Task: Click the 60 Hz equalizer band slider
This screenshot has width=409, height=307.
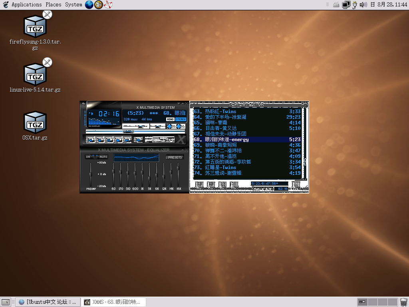Action: 113,174
